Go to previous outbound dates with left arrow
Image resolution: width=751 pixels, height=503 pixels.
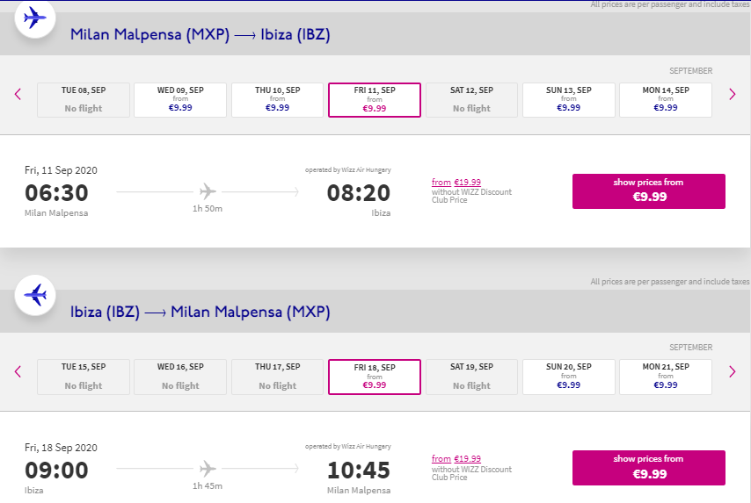tap(18, 95)
